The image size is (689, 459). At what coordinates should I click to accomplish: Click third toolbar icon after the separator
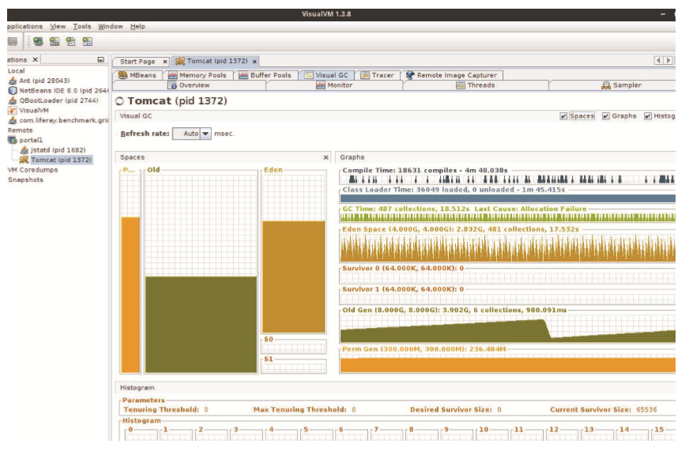[71, 42]
